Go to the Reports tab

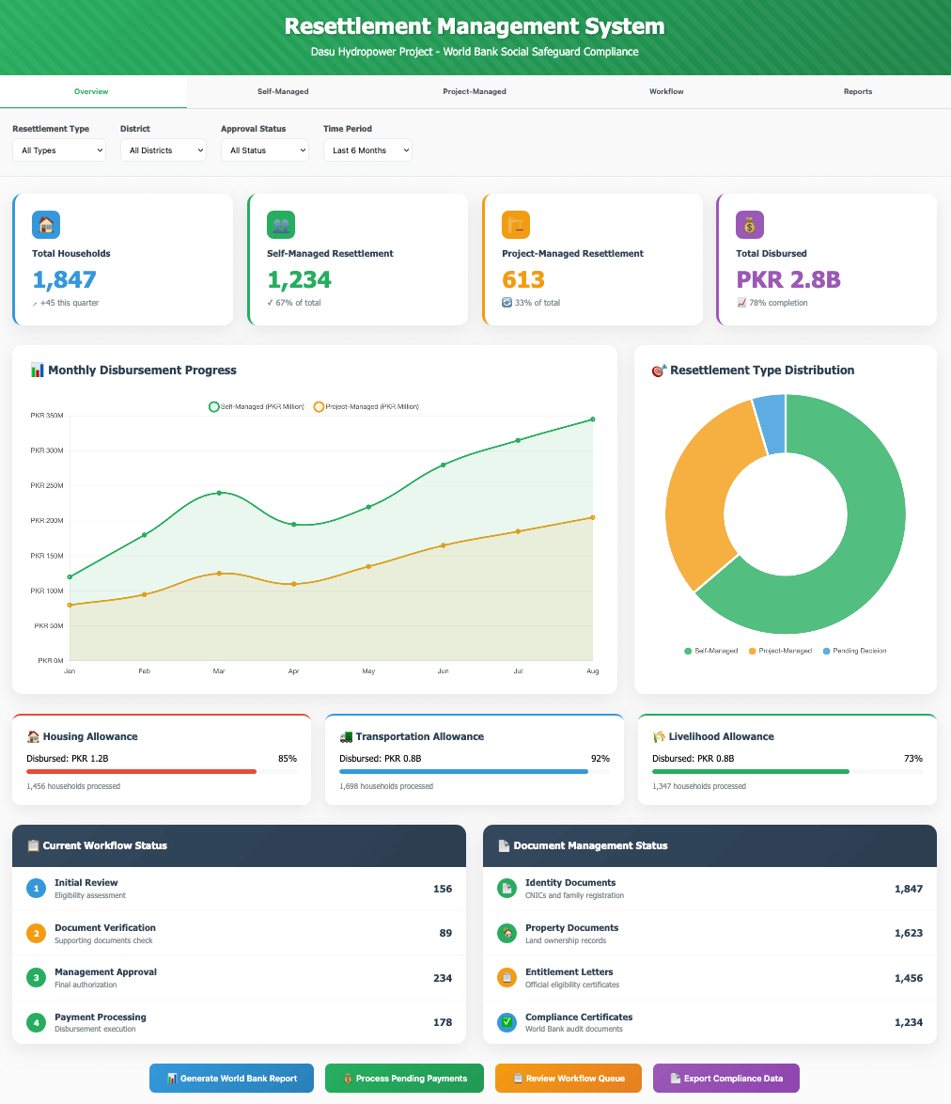857,92
